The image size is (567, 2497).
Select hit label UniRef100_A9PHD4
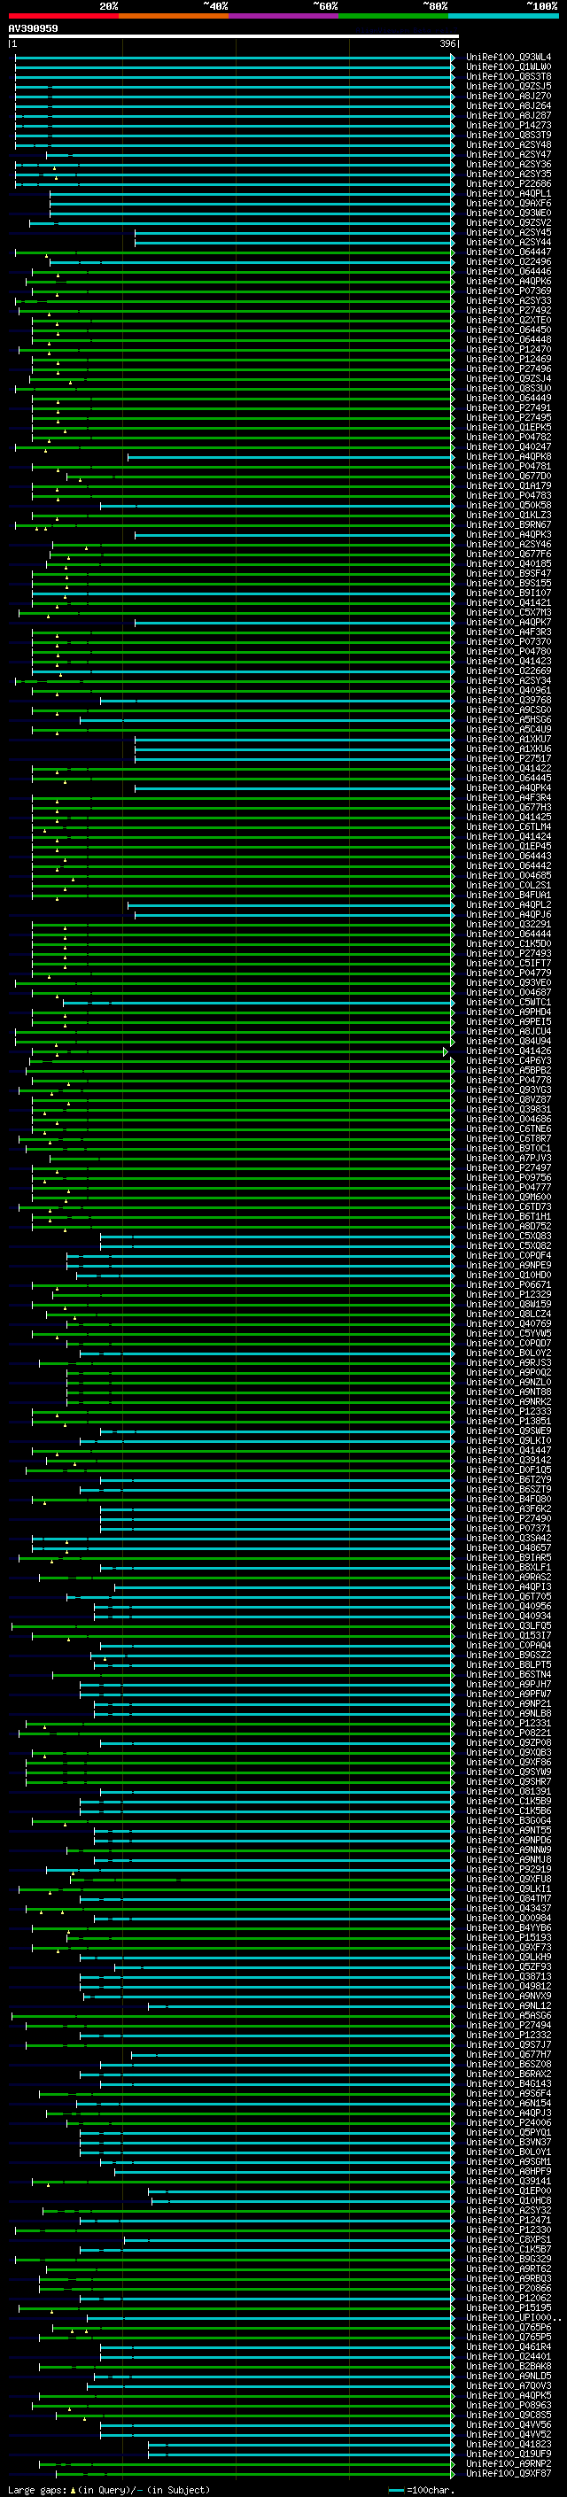coord(509,1012)
